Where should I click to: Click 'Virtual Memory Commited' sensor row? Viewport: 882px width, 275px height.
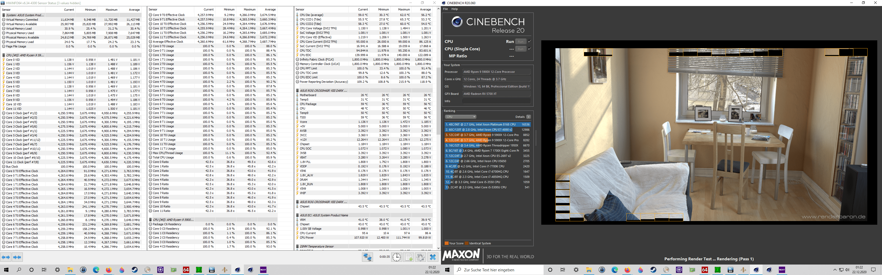coord(71,19)
